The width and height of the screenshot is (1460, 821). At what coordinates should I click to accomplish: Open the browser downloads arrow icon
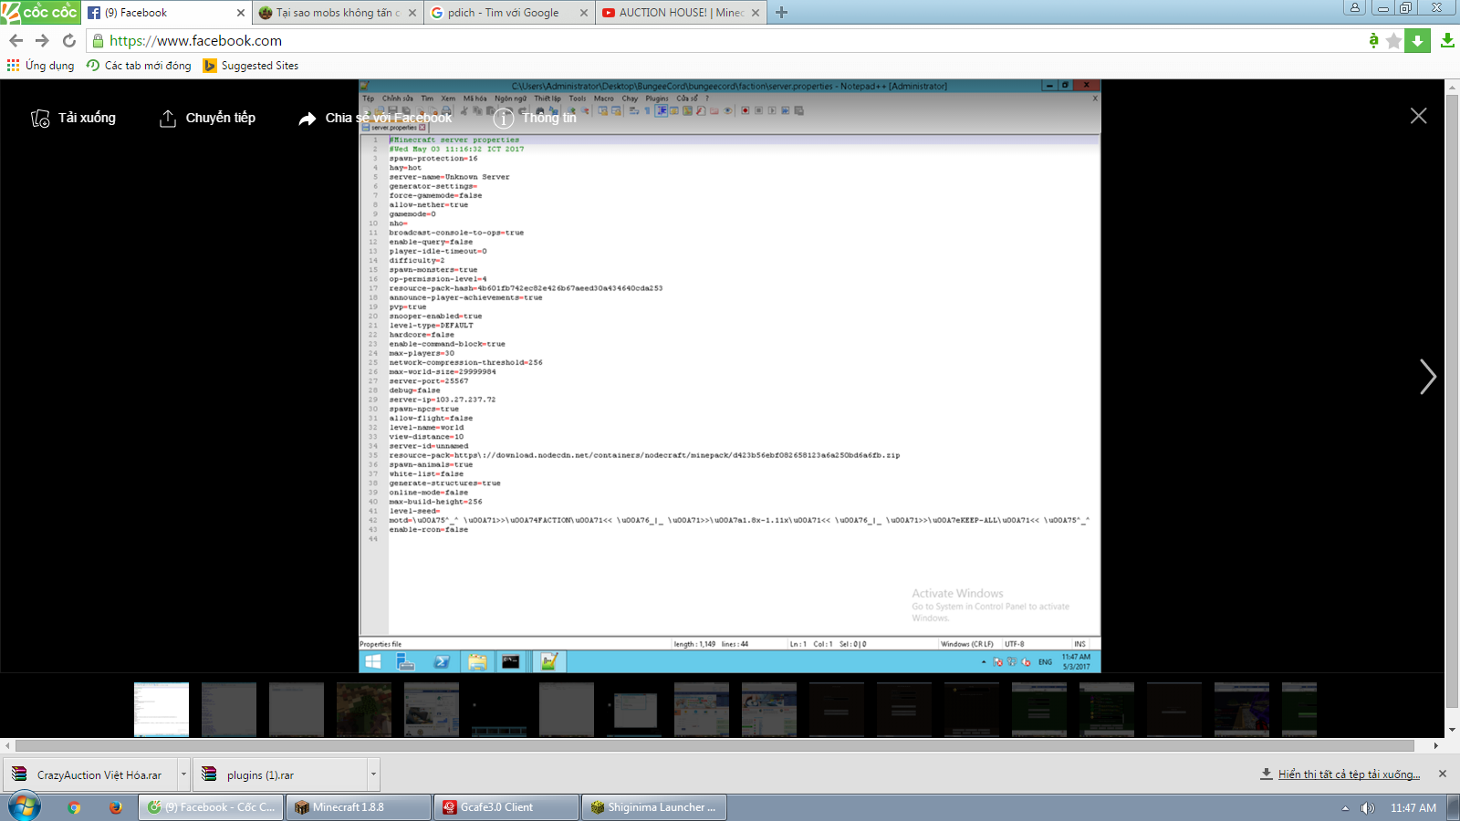pos(1447,41)
